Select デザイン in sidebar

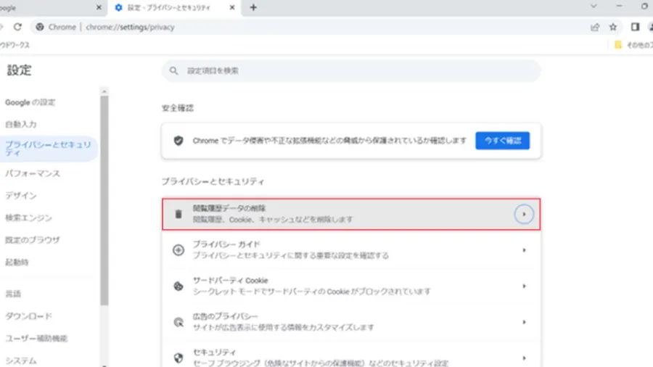(x=21, y=196)
